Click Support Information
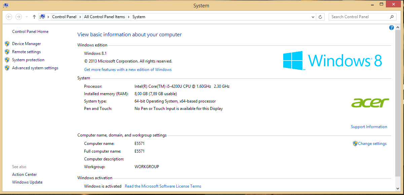 click(369, 126)
